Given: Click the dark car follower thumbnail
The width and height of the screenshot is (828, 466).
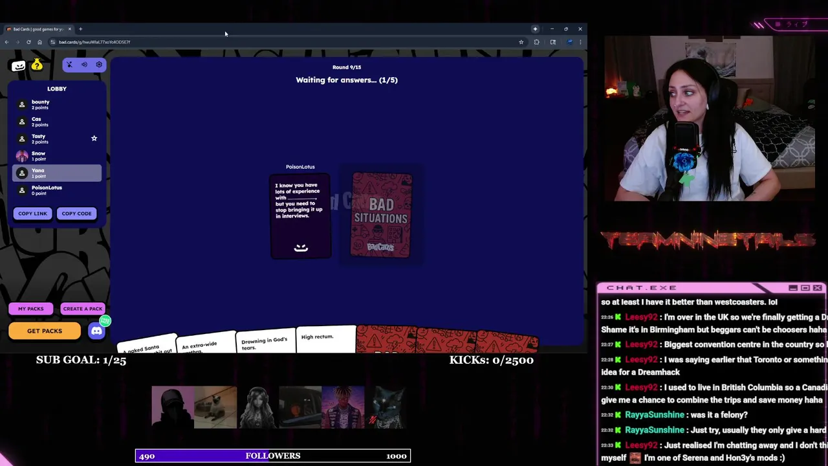Looking at the screenshot, I should click(300, 407).
